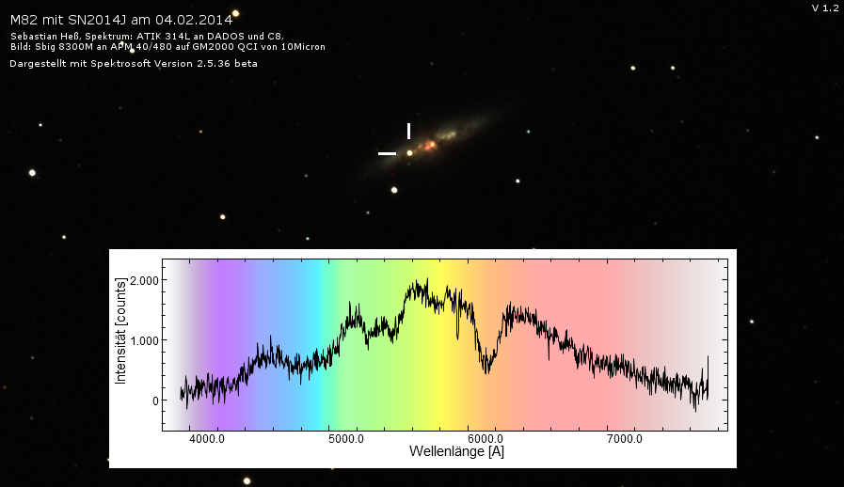Click the SN2014J supernova bright dot
The width and height of the screenshot is (844, 487).
pos(409,152)
